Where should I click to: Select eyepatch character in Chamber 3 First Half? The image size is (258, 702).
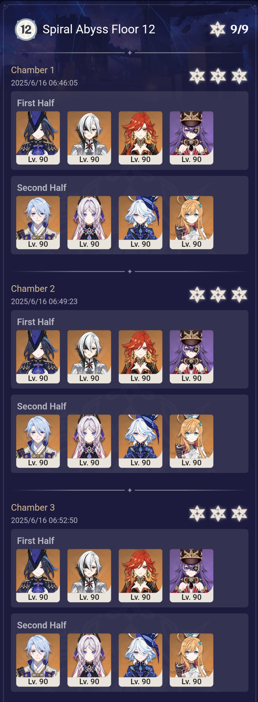[x=191, y=575]
